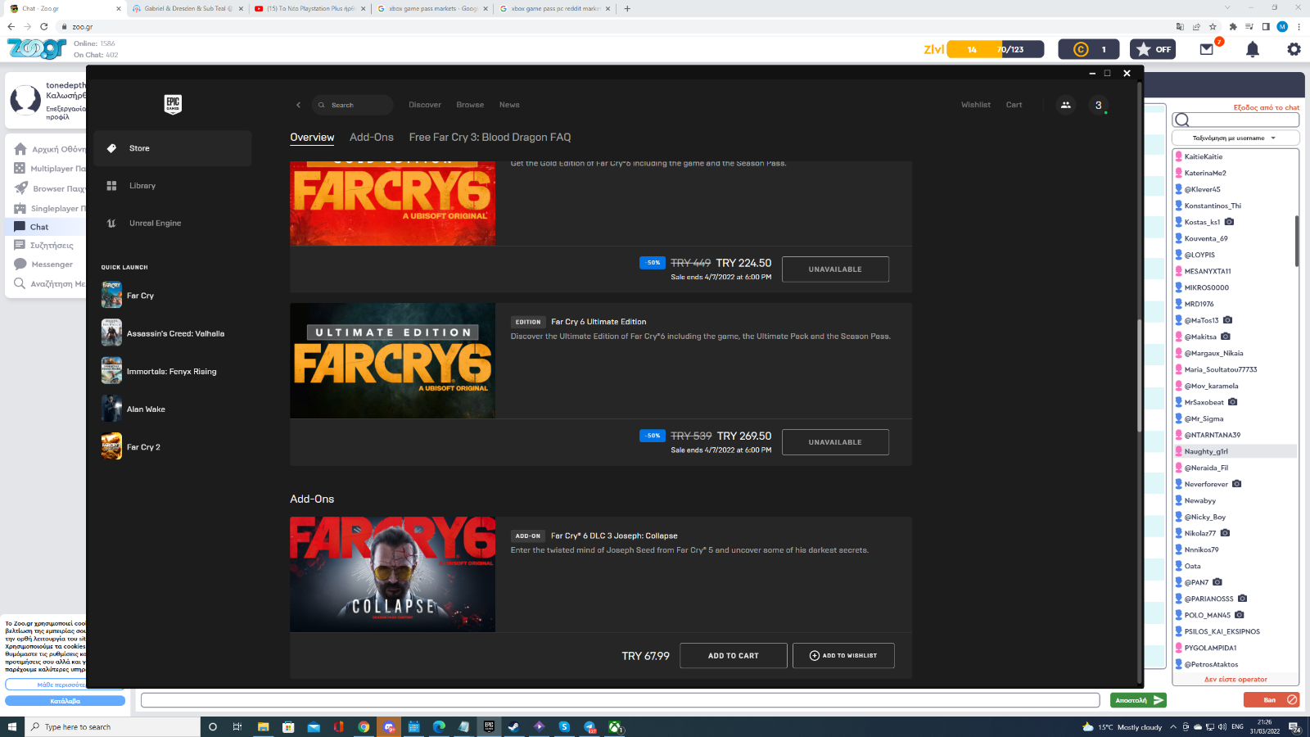Click the Library grid icon
1310x737 pixels.
click(111, 186)
